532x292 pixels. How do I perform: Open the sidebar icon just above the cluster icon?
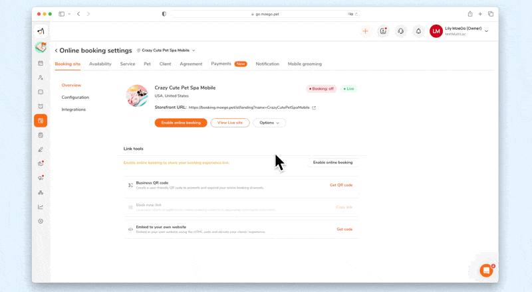(41, 178)
